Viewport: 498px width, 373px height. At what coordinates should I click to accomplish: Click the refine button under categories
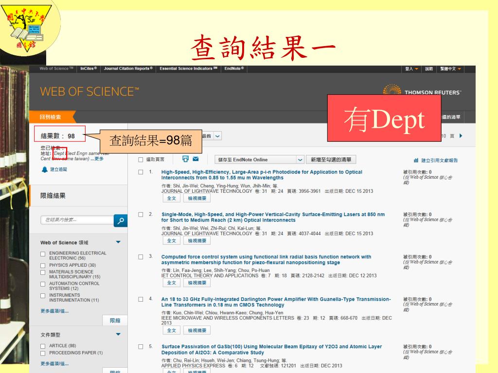click(x=115, y=321)
